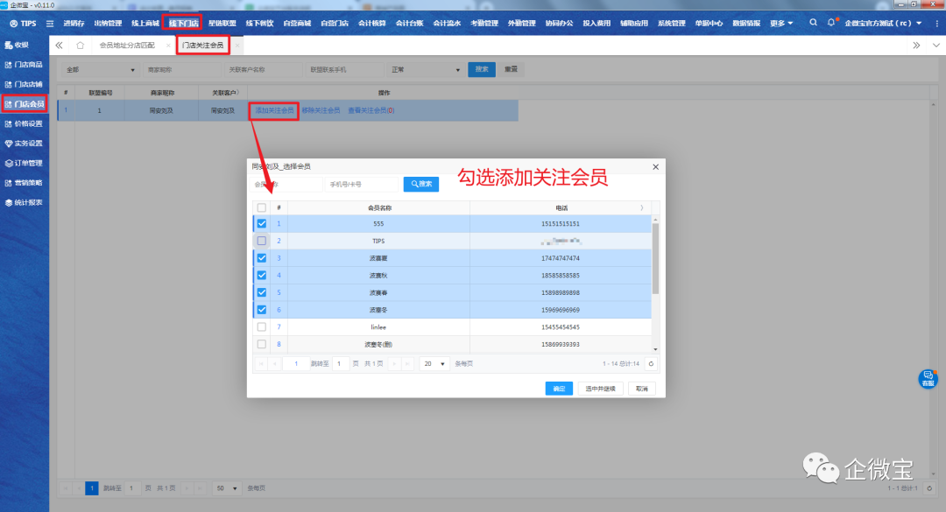The height and width of the screenshot is (512, 946).
Task: Click the refresh icon in dialog pager
Action: 650,363
